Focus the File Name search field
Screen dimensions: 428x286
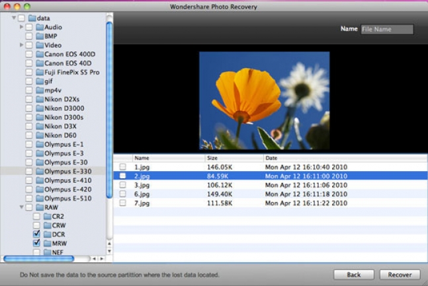point(387,29)
